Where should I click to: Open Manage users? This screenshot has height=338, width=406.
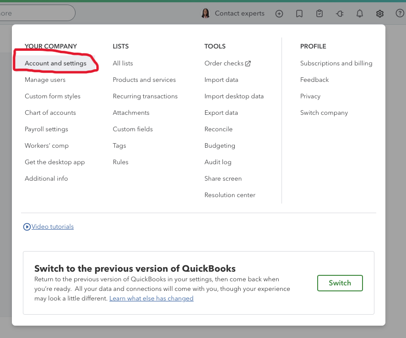(45, 80)
